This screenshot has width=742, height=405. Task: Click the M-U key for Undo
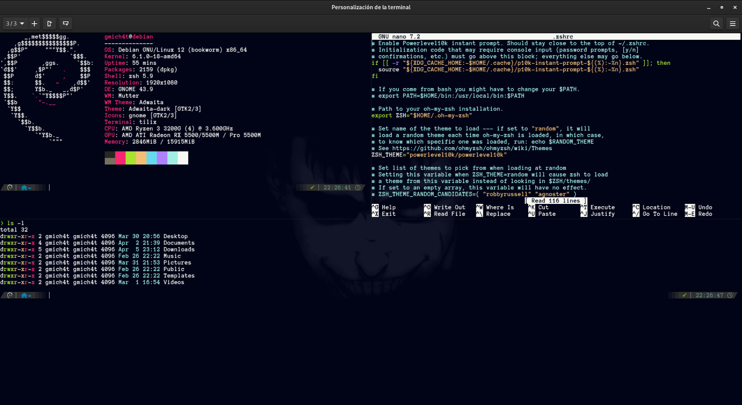690,207
